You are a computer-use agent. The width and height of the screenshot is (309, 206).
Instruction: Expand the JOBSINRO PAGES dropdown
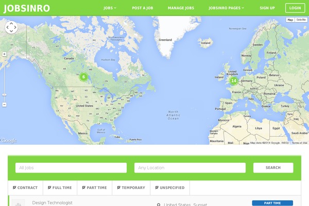click(x=226, y=8)
